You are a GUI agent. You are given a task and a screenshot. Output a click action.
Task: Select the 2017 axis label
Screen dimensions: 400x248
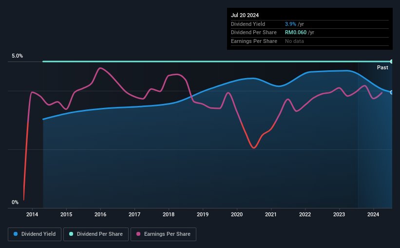point(134,214)
